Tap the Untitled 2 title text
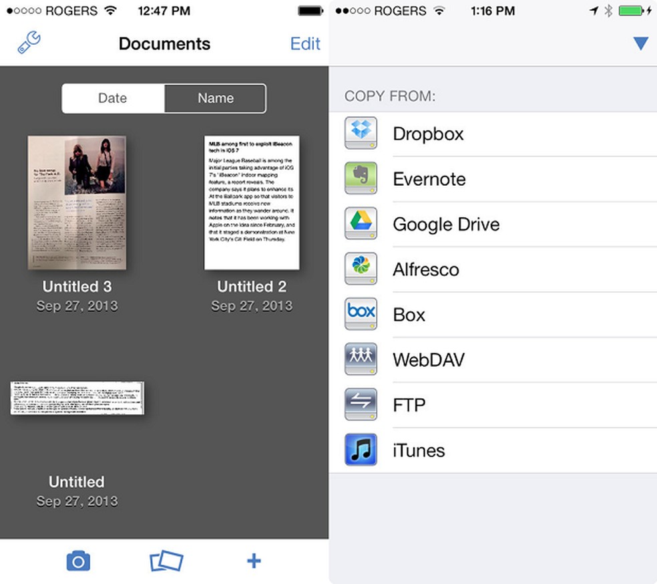 [252, 287]
